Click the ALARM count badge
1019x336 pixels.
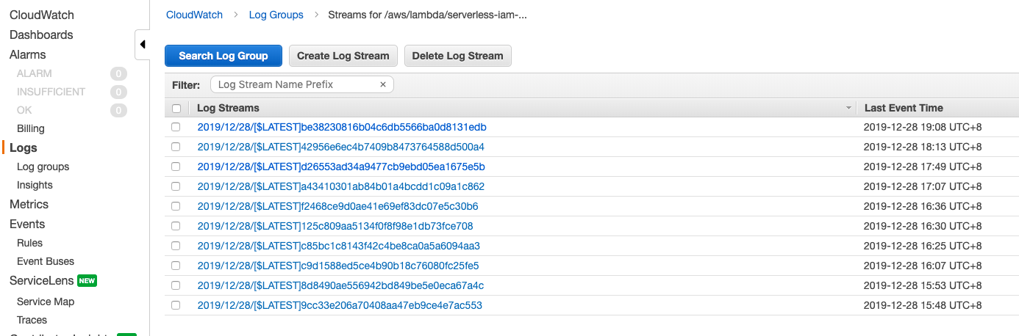pyautogui.click(x=118, y=73)
